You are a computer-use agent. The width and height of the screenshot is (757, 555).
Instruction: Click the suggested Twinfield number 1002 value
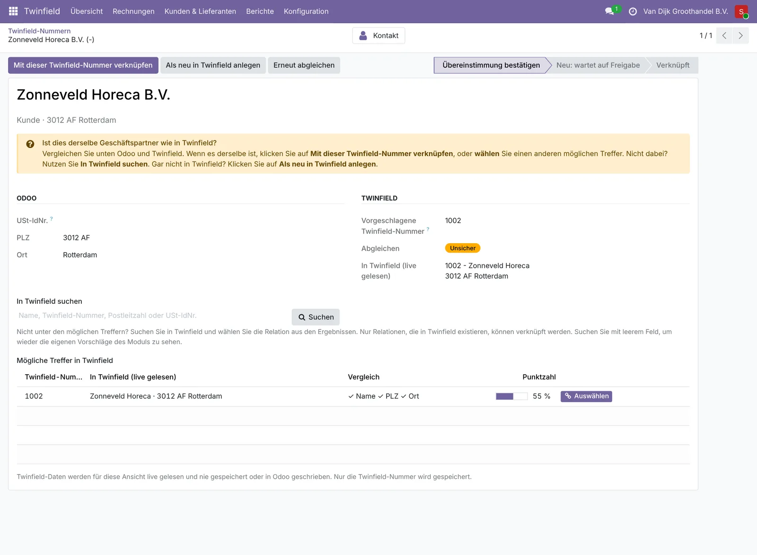point(453,220)
